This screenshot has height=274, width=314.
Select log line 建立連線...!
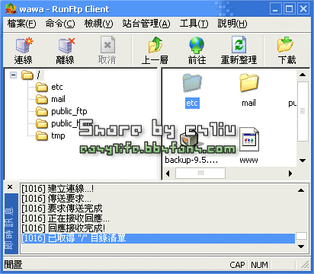coord(58,189)
